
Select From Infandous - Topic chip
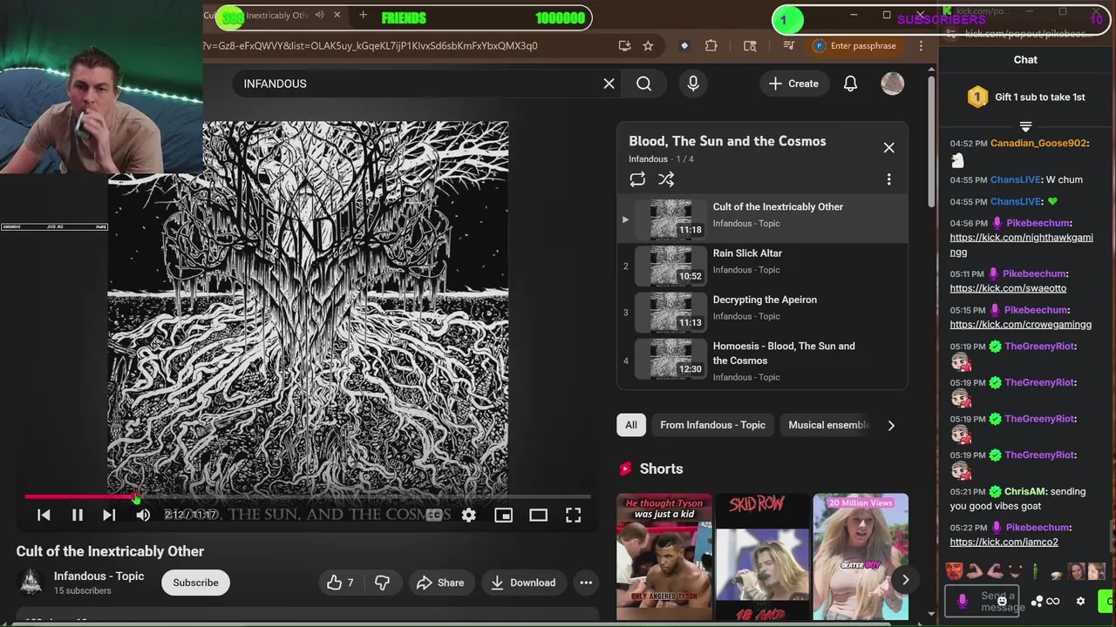click(712, 425)
